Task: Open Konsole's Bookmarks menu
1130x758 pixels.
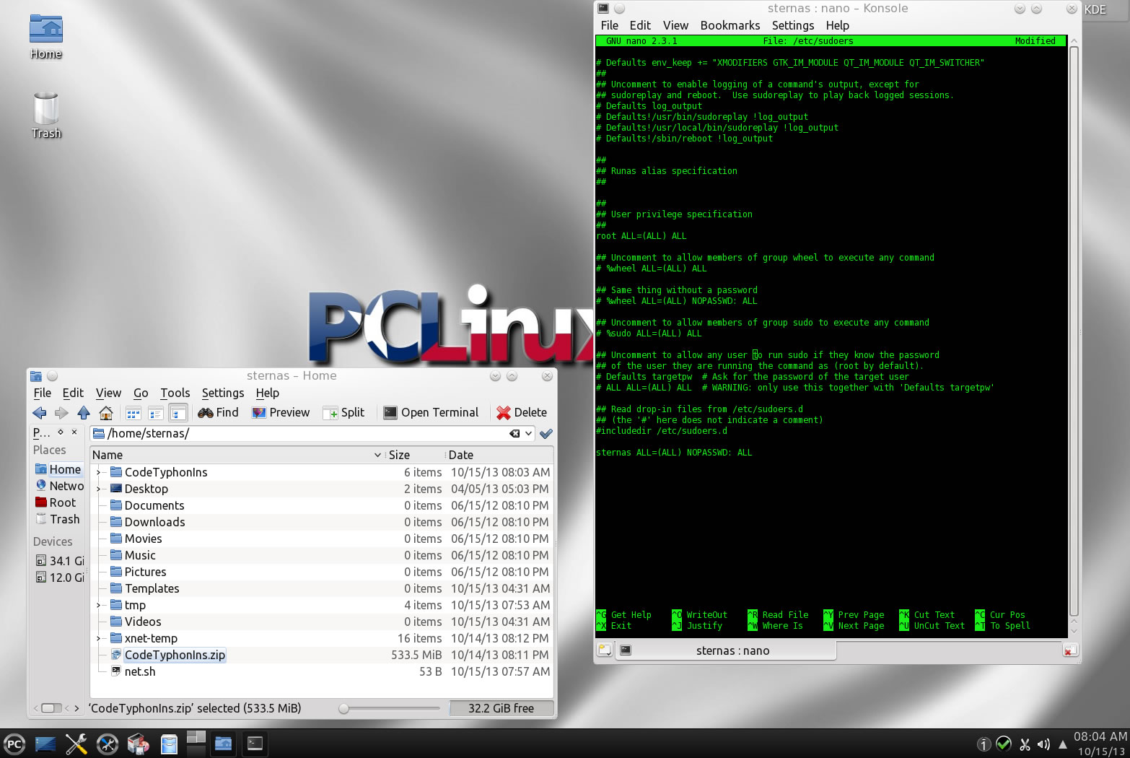Action: coord(730,26)
